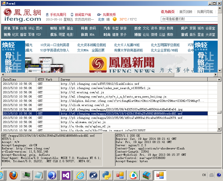Click the blue help icon in system tray

[x=219, y=175]
